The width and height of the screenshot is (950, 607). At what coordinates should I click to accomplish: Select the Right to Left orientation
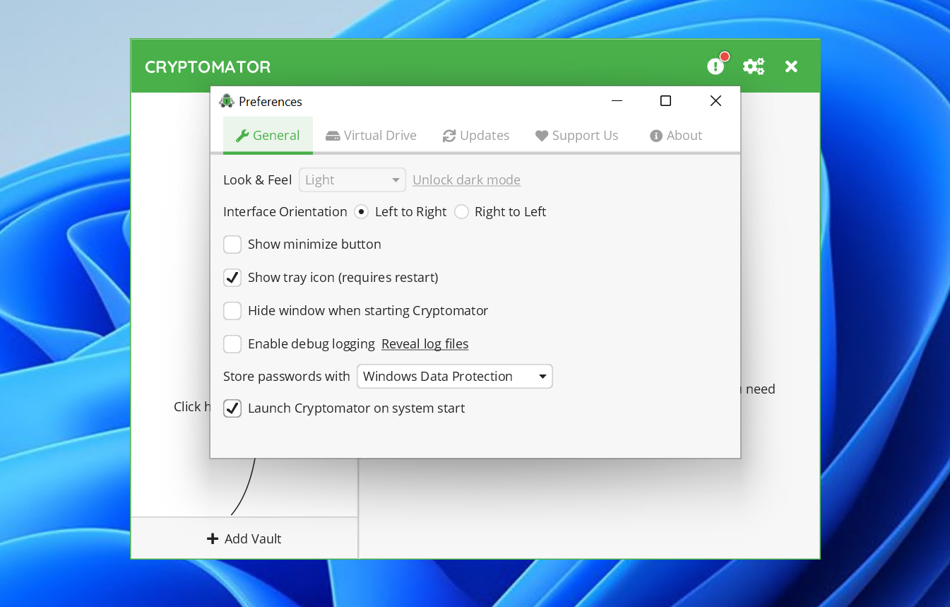coord(461,211)
